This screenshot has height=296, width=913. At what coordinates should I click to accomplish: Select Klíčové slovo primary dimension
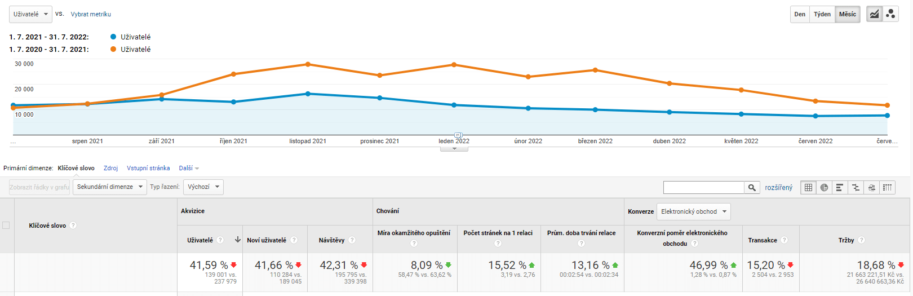tap(76, 168)
